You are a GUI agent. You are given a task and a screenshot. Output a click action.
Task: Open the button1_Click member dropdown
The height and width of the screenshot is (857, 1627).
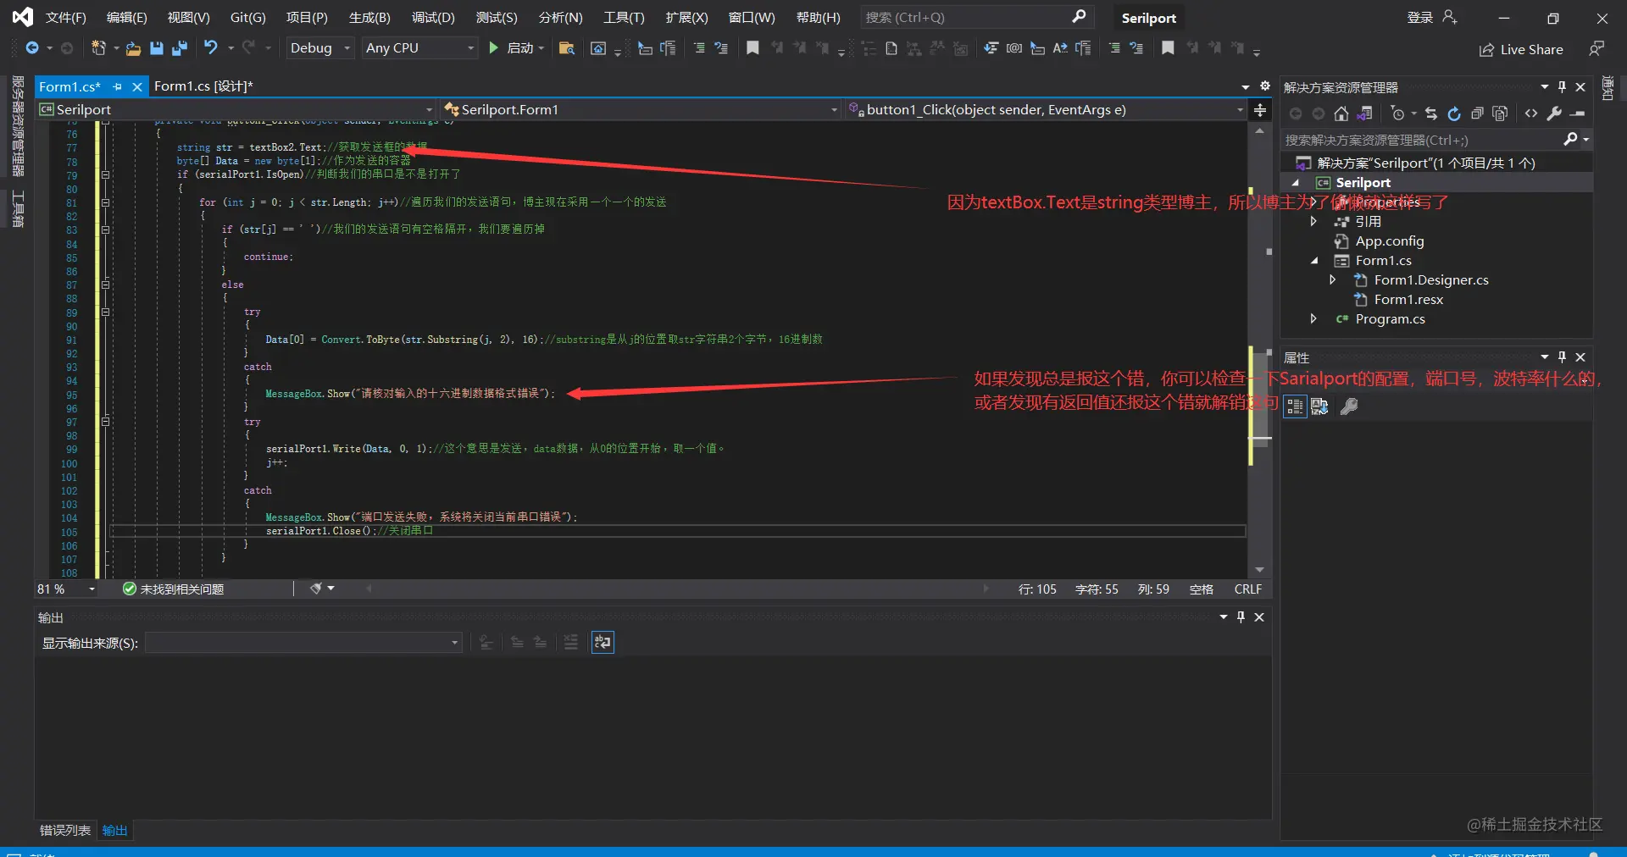pos(1046,110)
